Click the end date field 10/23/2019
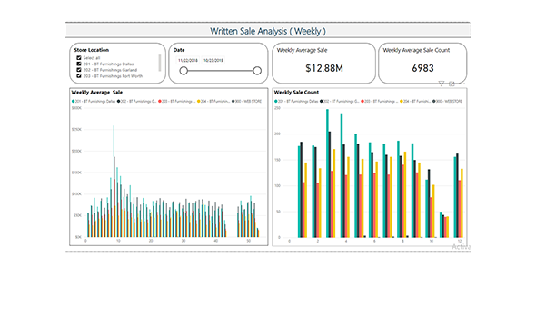Viewport: 536px width, 327px height. [x=213, y=61]
